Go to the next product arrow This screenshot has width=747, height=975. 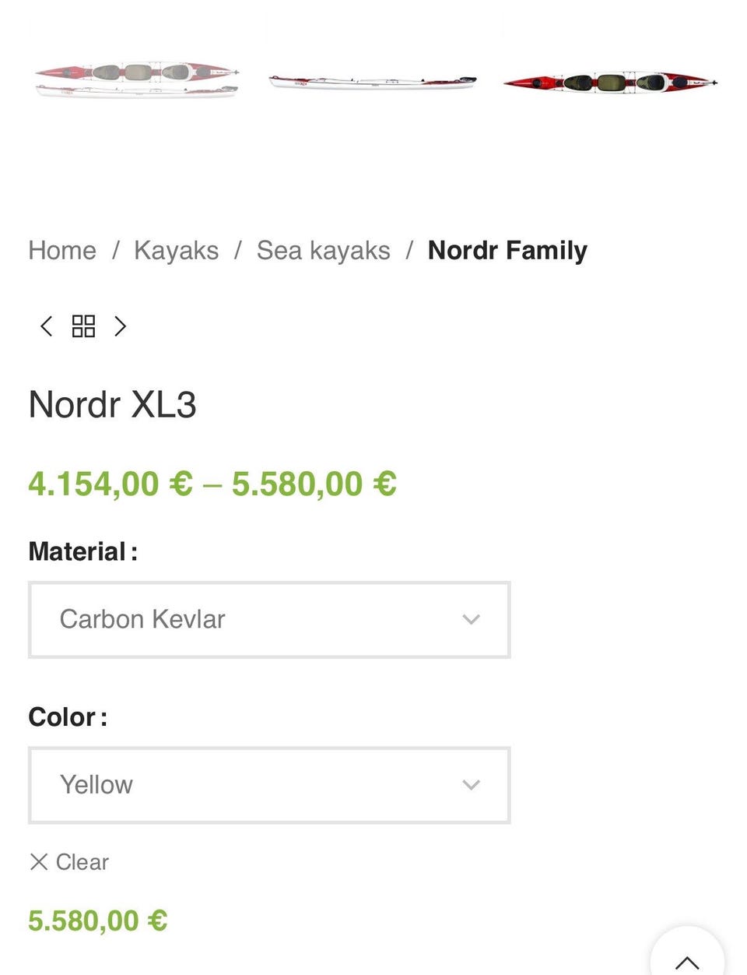point(120,326)
